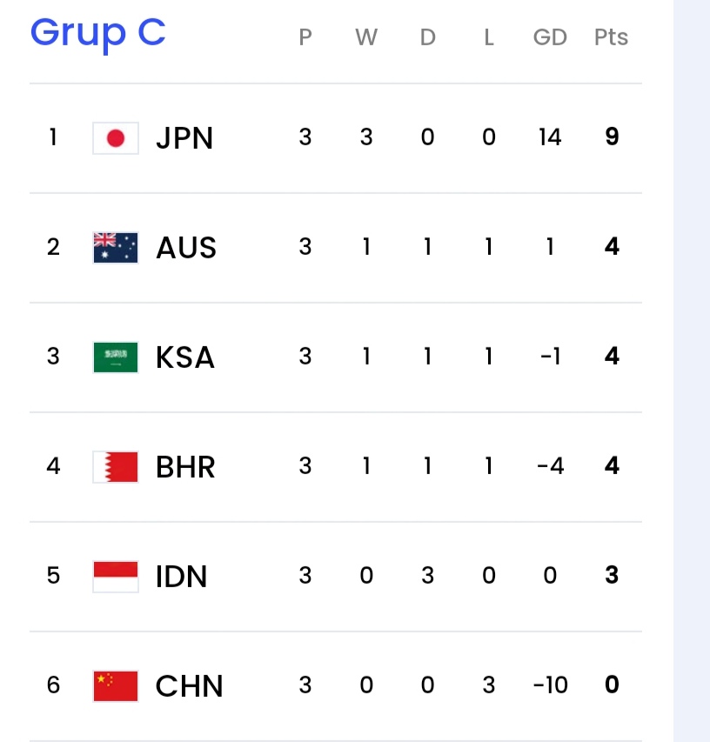710x742 pixels.
Task: Click the Saudi Arabia flag icon
Action: pos(116,358)
